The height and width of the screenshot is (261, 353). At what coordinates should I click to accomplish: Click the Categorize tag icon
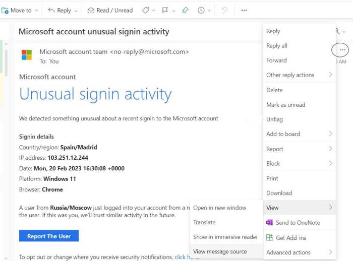[146, 10]
